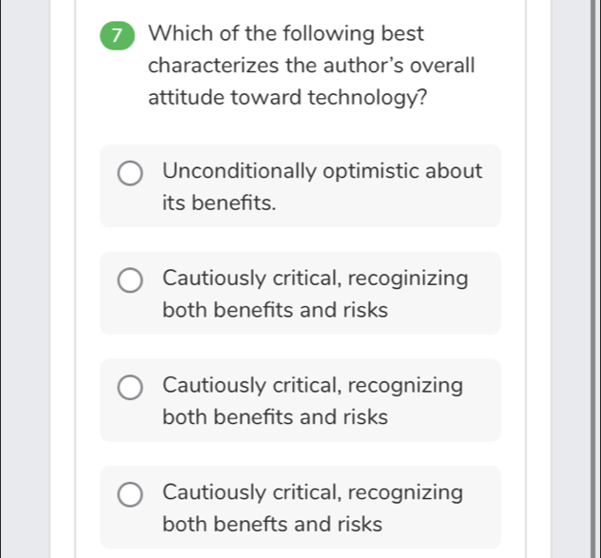Mark the radio of the correctly spelled "Cautiously critical" answer
This screenshot has height=558, width=601.
(131, 388)
